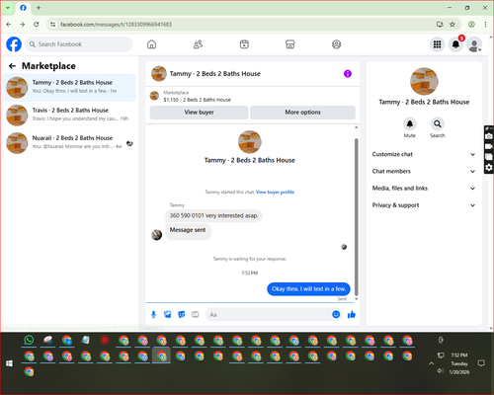Click the Search Facebook box
The image size is (494, 395).
[79, 44]
